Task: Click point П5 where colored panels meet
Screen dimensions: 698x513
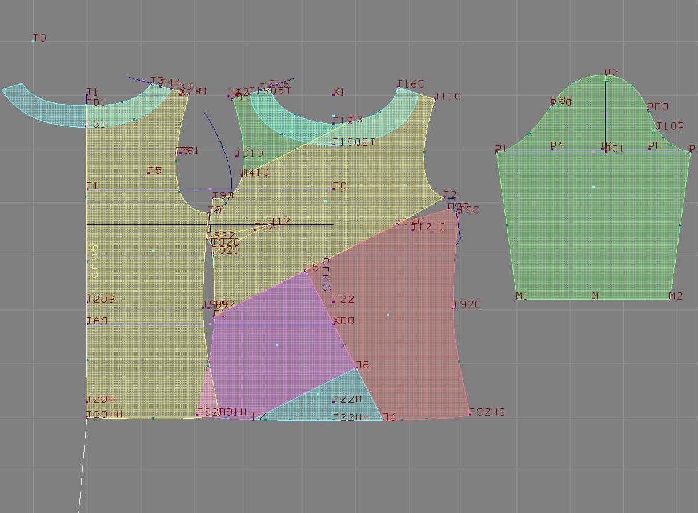Action: tap(306, 271)
